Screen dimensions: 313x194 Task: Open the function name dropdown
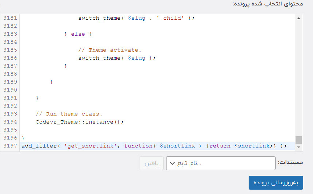(221, 163)
